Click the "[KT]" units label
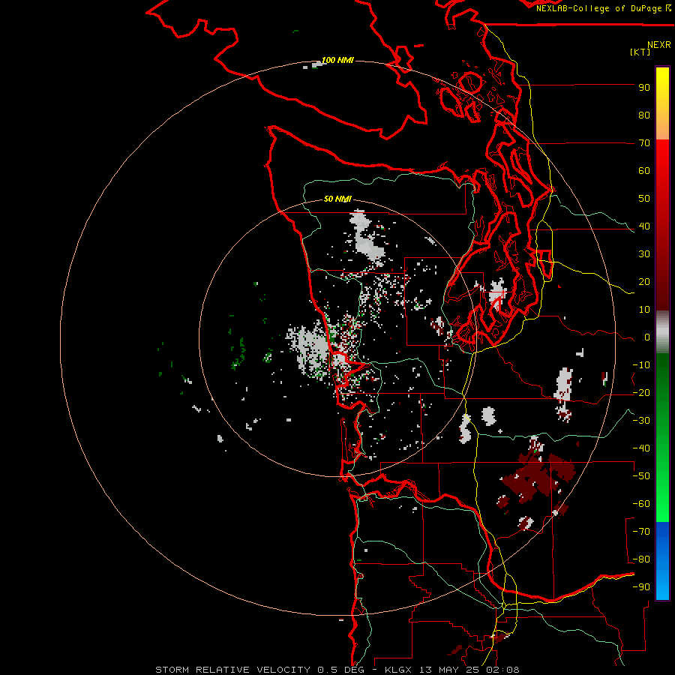The width and height of the screenshot is (675, 675). (x=640, y=52)
